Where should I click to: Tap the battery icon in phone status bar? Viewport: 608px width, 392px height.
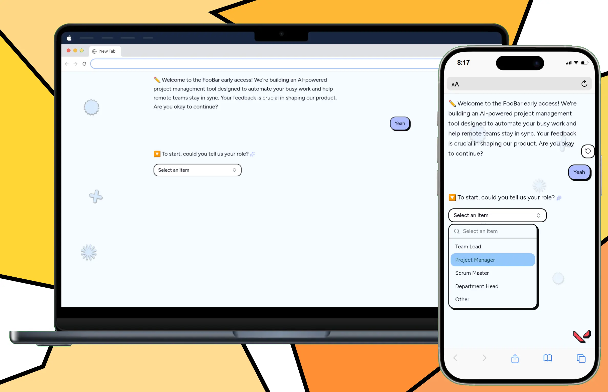click(x=584, y=63)
